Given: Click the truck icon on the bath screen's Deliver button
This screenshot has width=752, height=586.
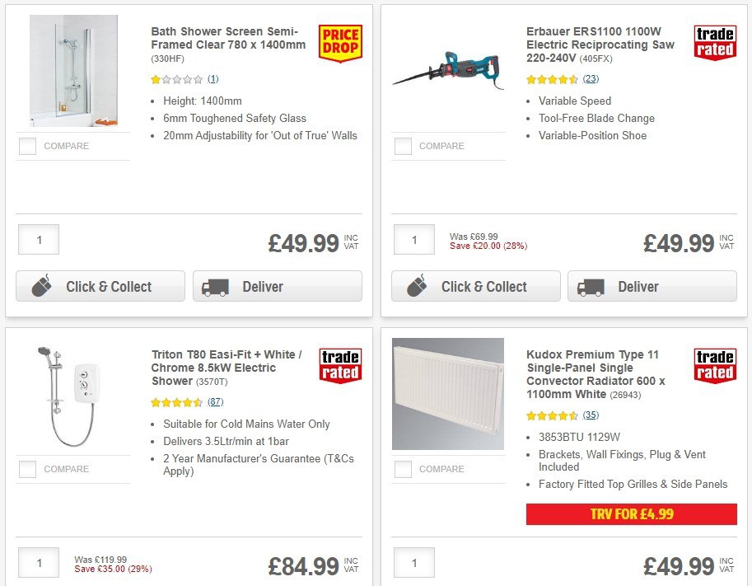Looking at the screenshot, I should [x=214, y=286].
